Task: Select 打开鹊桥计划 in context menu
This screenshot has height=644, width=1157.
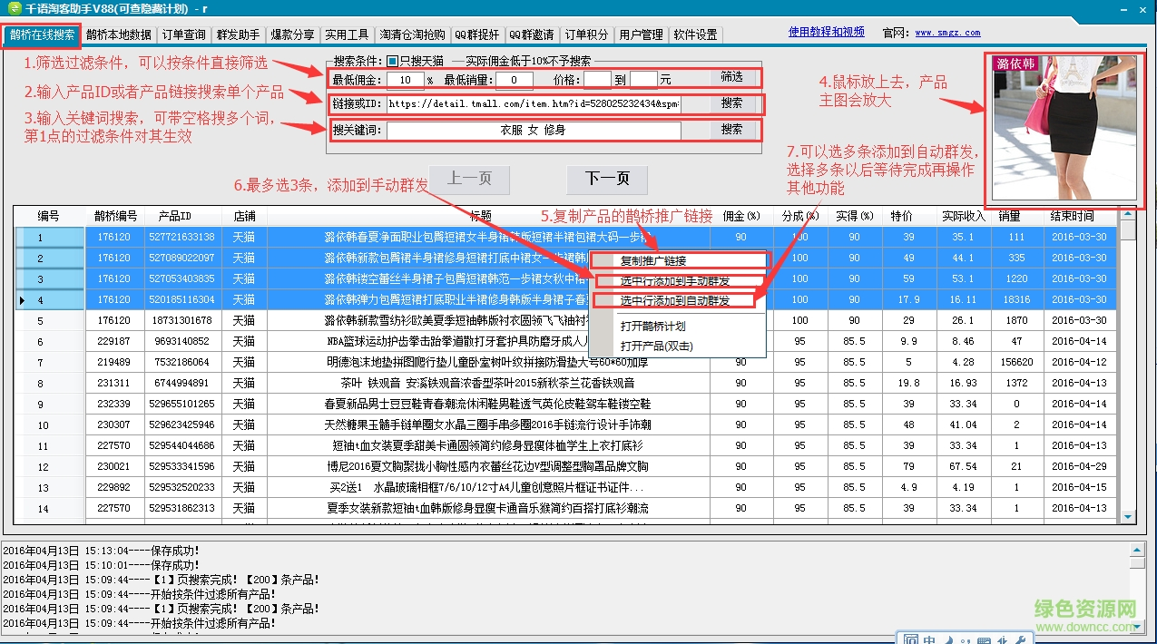Action: [678, 327]
